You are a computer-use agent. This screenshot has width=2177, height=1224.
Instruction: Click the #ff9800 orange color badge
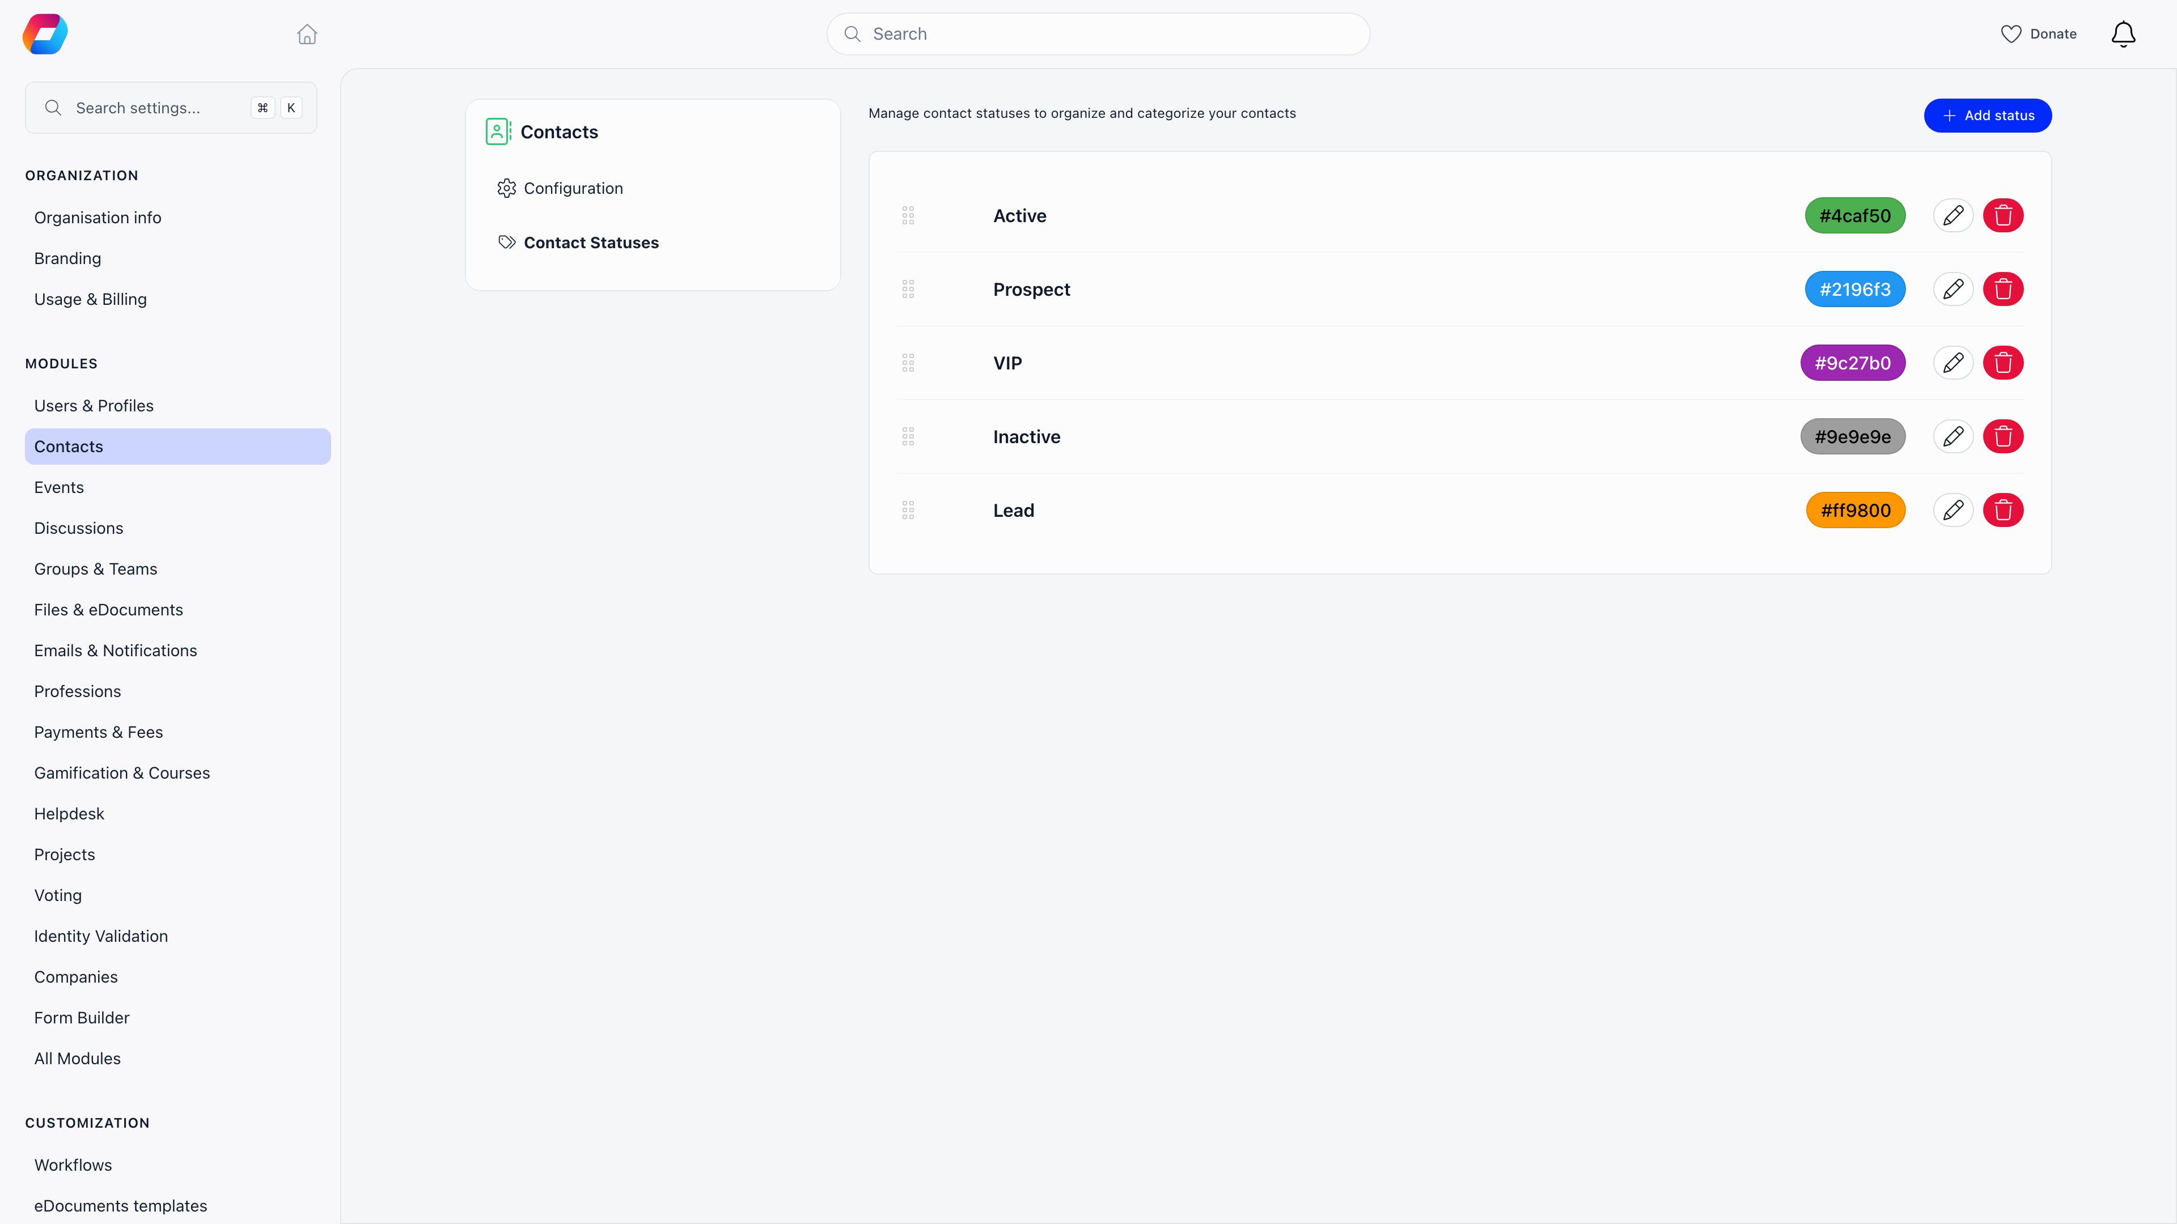coord(1856,509)
